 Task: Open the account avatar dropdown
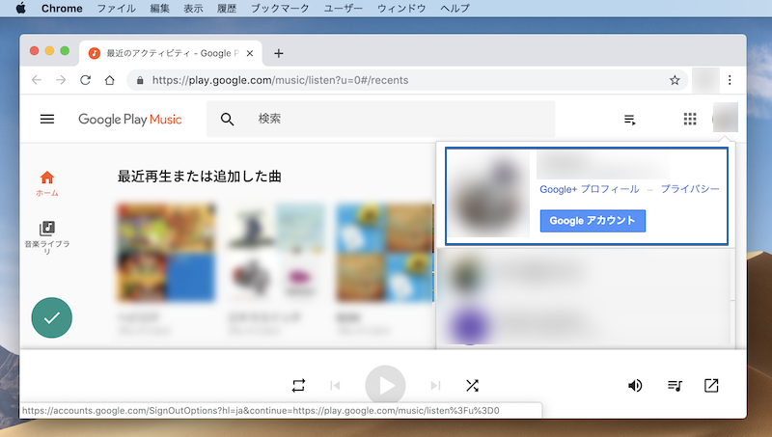click(725, 120)
